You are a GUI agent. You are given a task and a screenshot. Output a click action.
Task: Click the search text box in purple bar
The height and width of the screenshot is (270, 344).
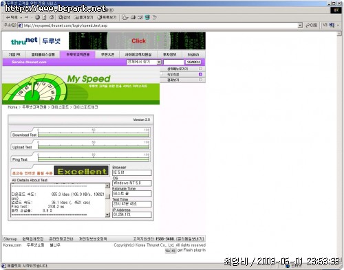click(173, 62)
